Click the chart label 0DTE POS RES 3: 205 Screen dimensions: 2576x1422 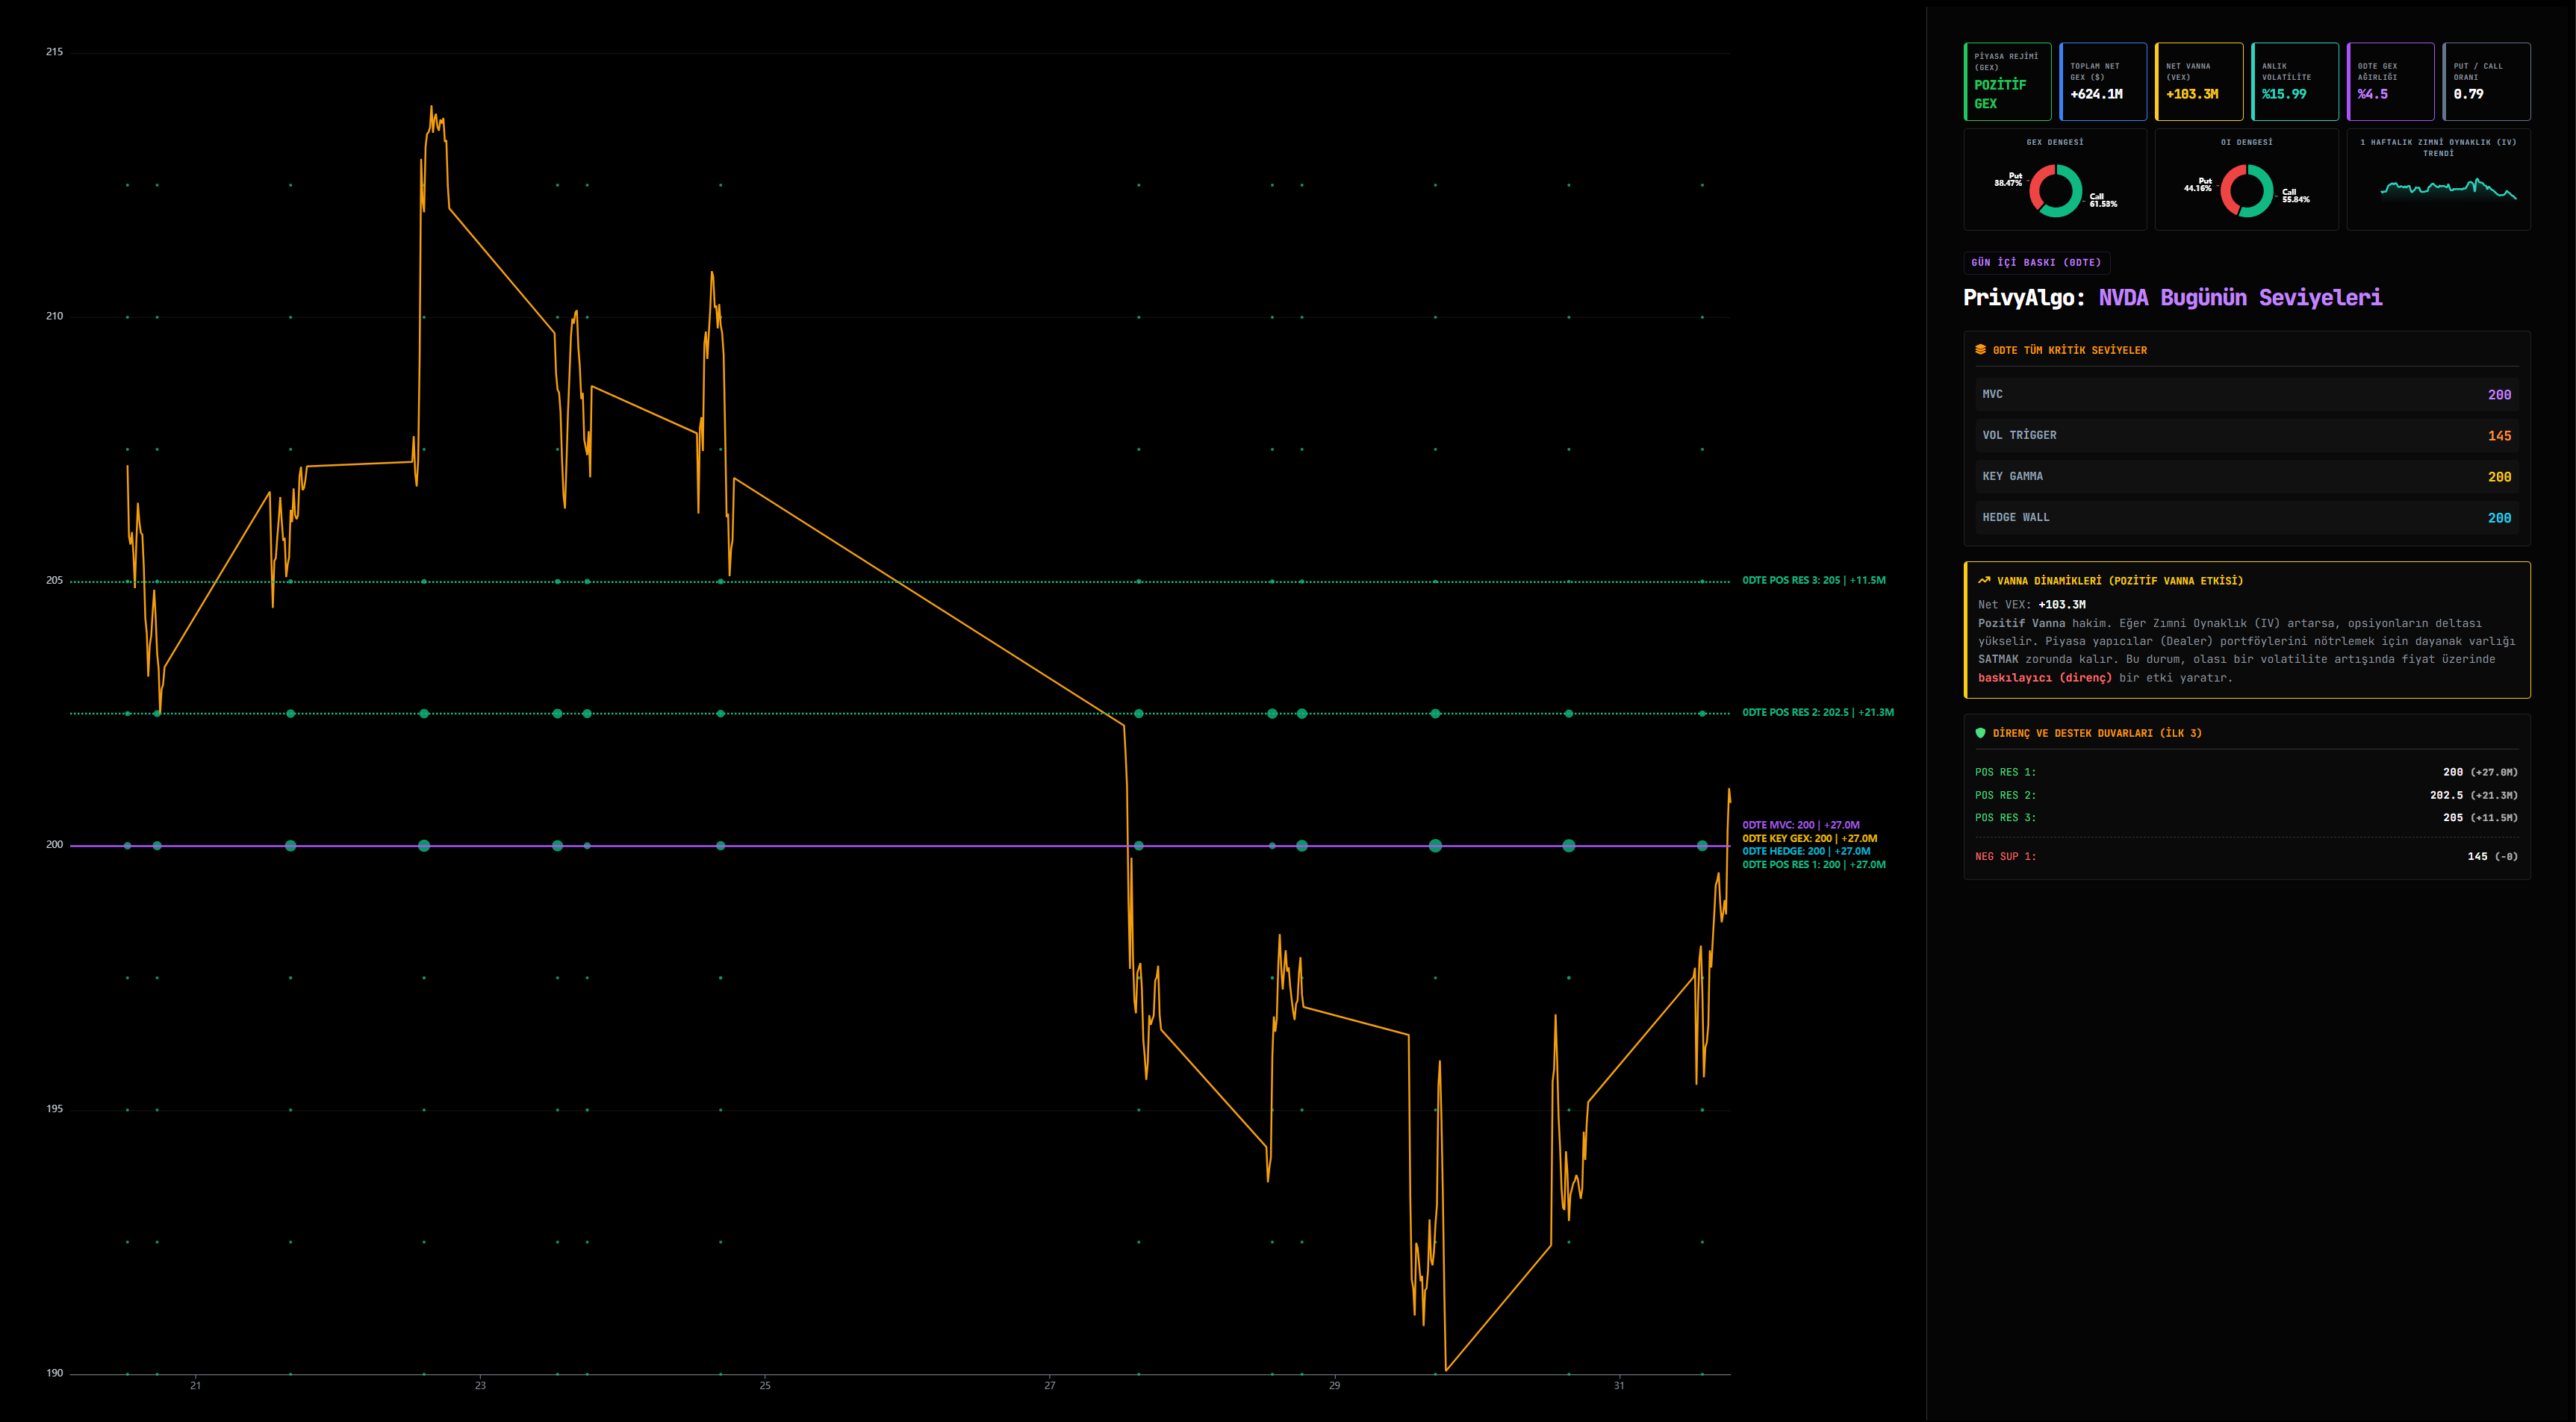click(x=1813, y=580)
